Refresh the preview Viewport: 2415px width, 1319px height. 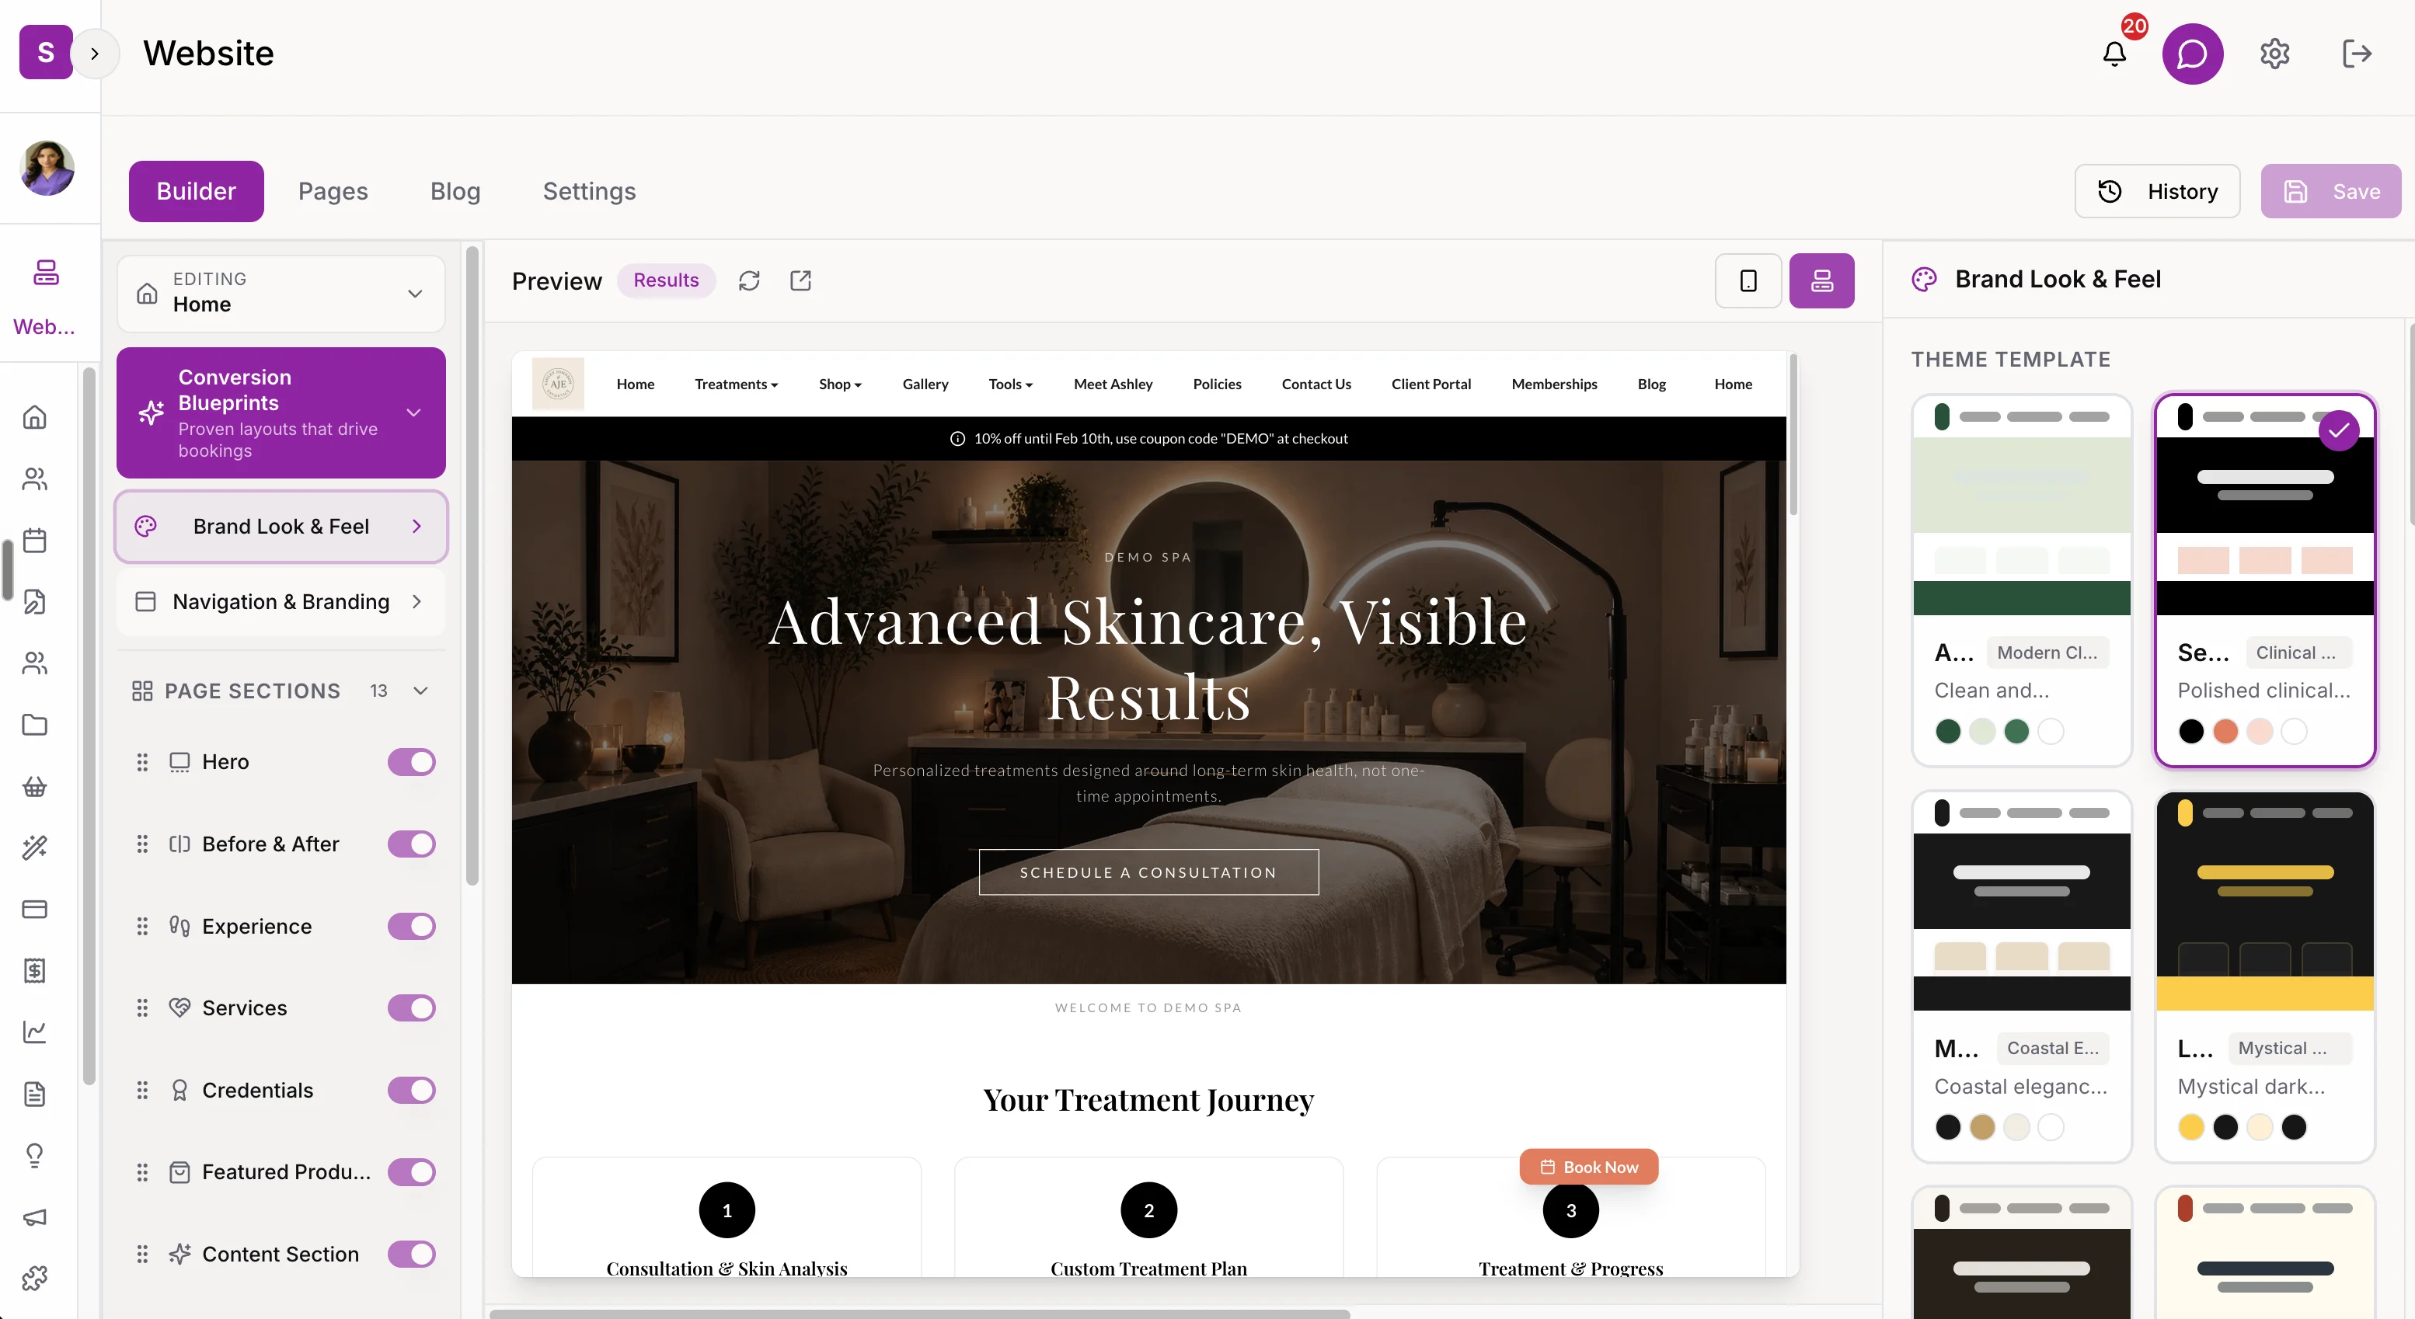point(749,280)
